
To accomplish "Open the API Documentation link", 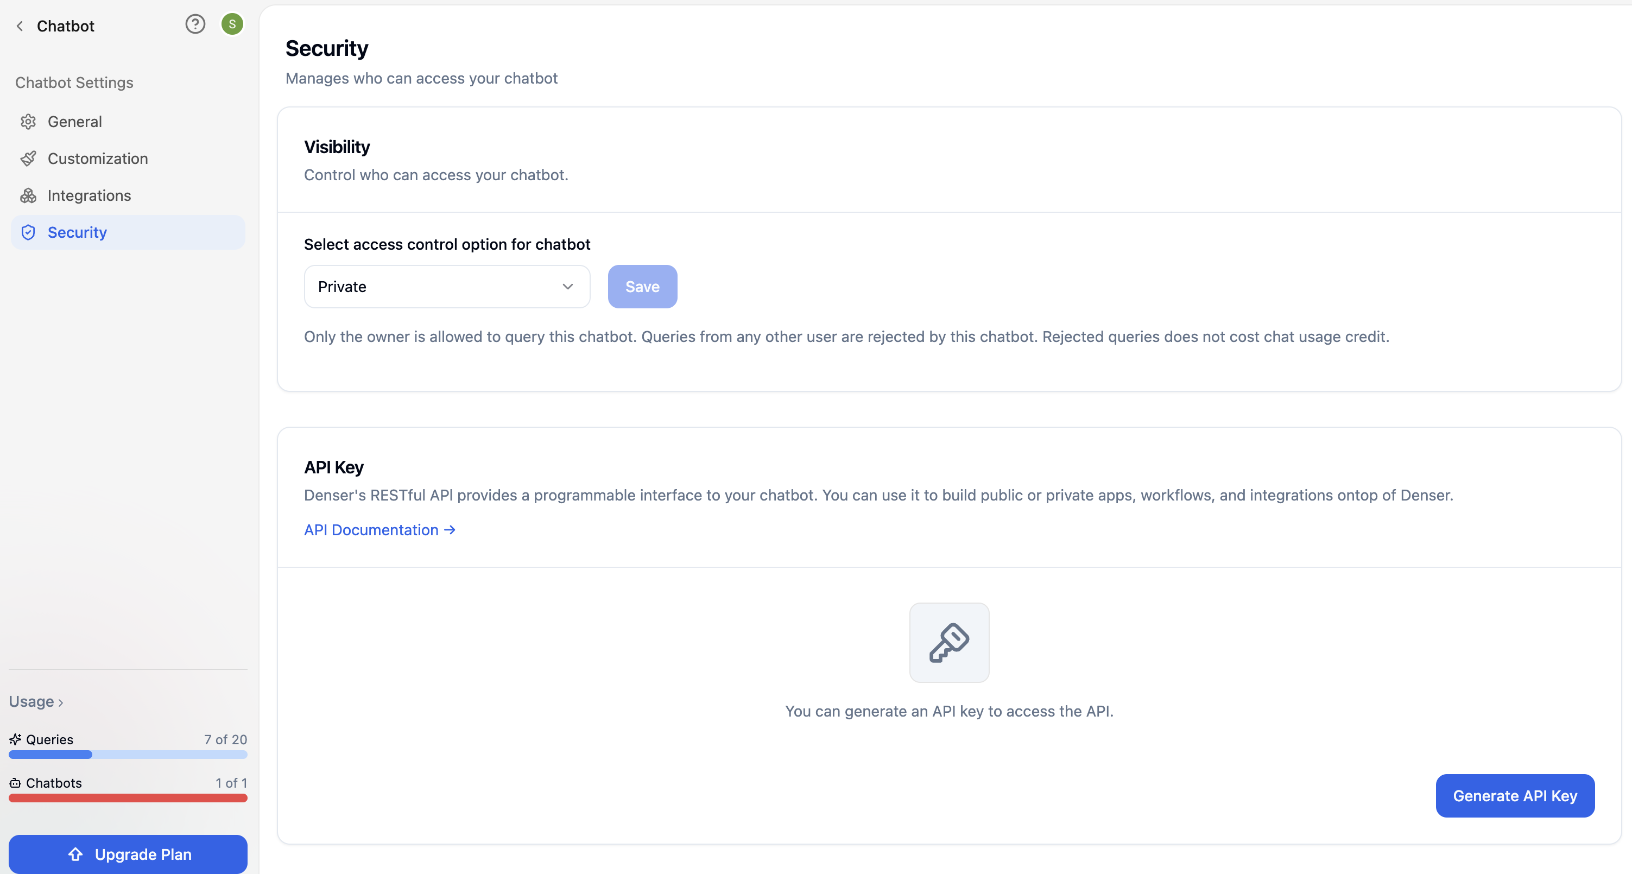I will pos(380,529).
